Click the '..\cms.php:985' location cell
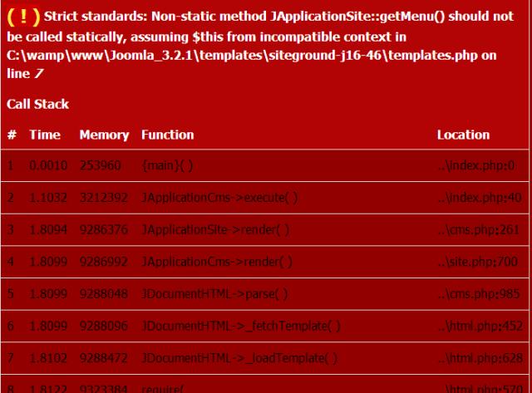The height and width of the screenshot is (393, 532). [479, 293]
